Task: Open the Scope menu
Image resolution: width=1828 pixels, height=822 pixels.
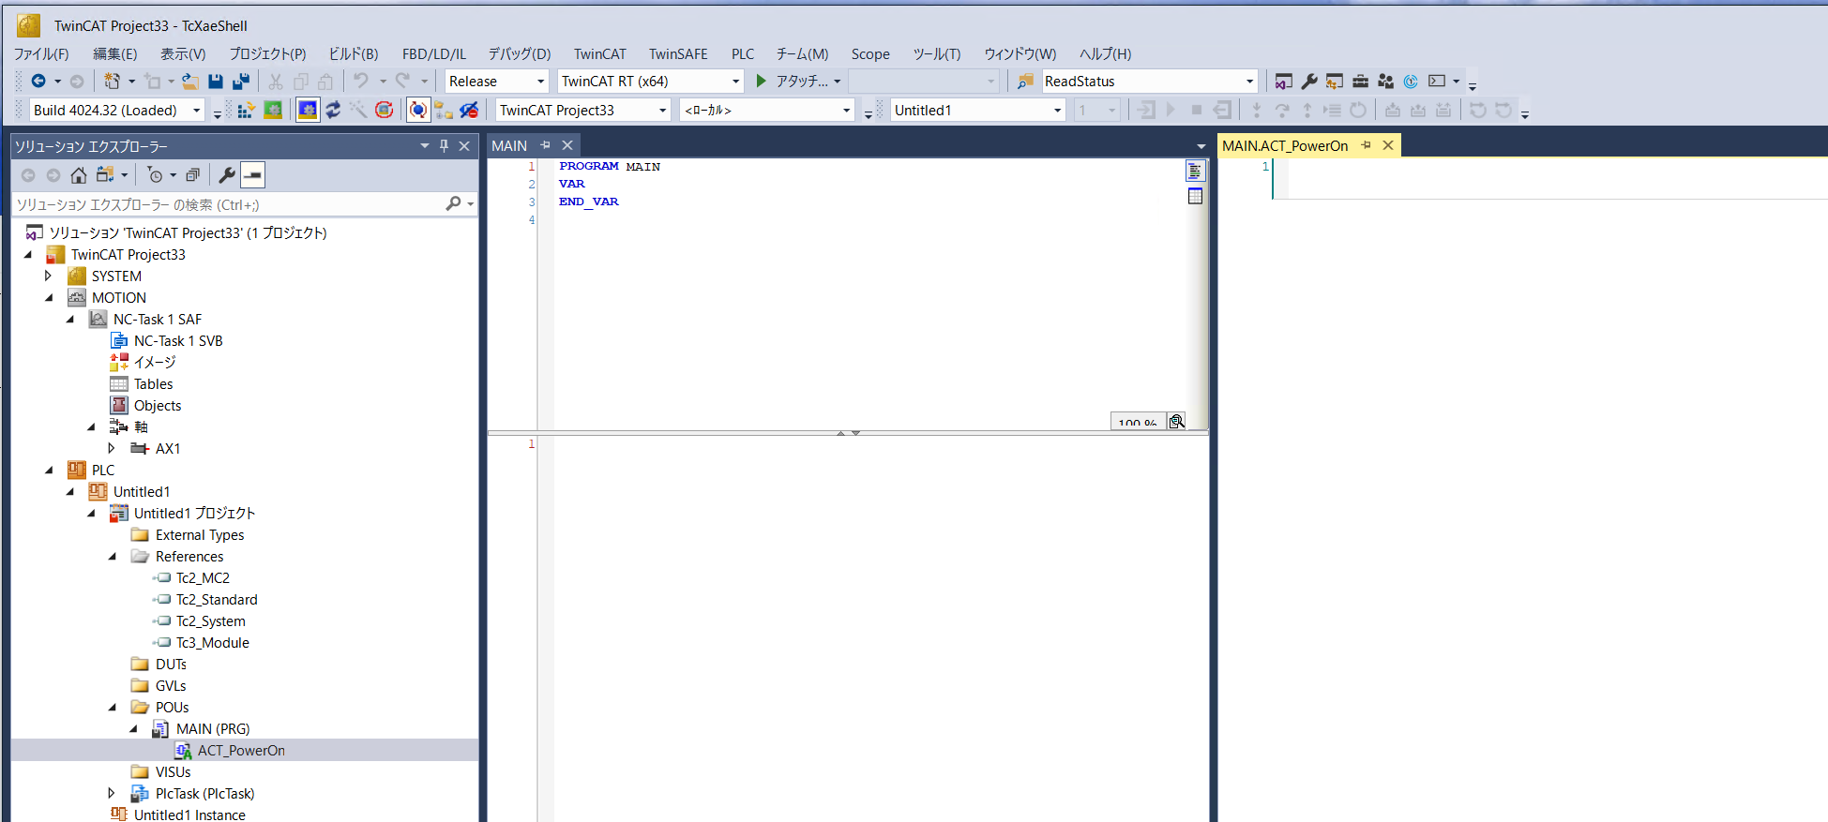Action: pos(870,54)
